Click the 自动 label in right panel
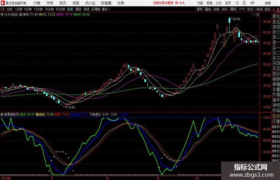This screenshot has height=180, width=280. click(276, 116)
